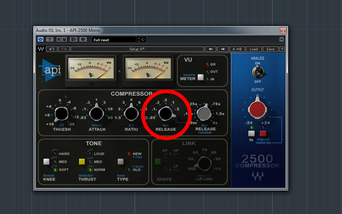Toggle the yellow detector Thrust button
Viewport: 342px width, 214px height.
click(82, 161)
